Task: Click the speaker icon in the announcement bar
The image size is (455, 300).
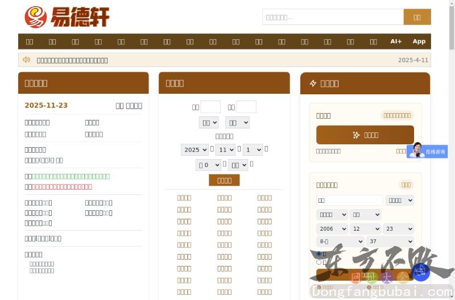Action: [26, 60]
